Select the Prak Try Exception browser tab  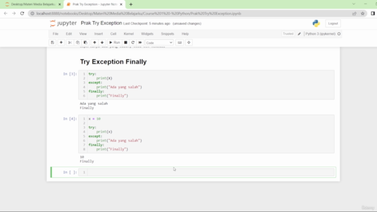(x=94, y=4)
